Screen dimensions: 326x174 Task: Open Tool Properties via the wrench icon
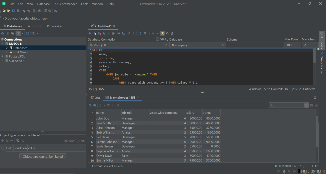coord(39,11)
